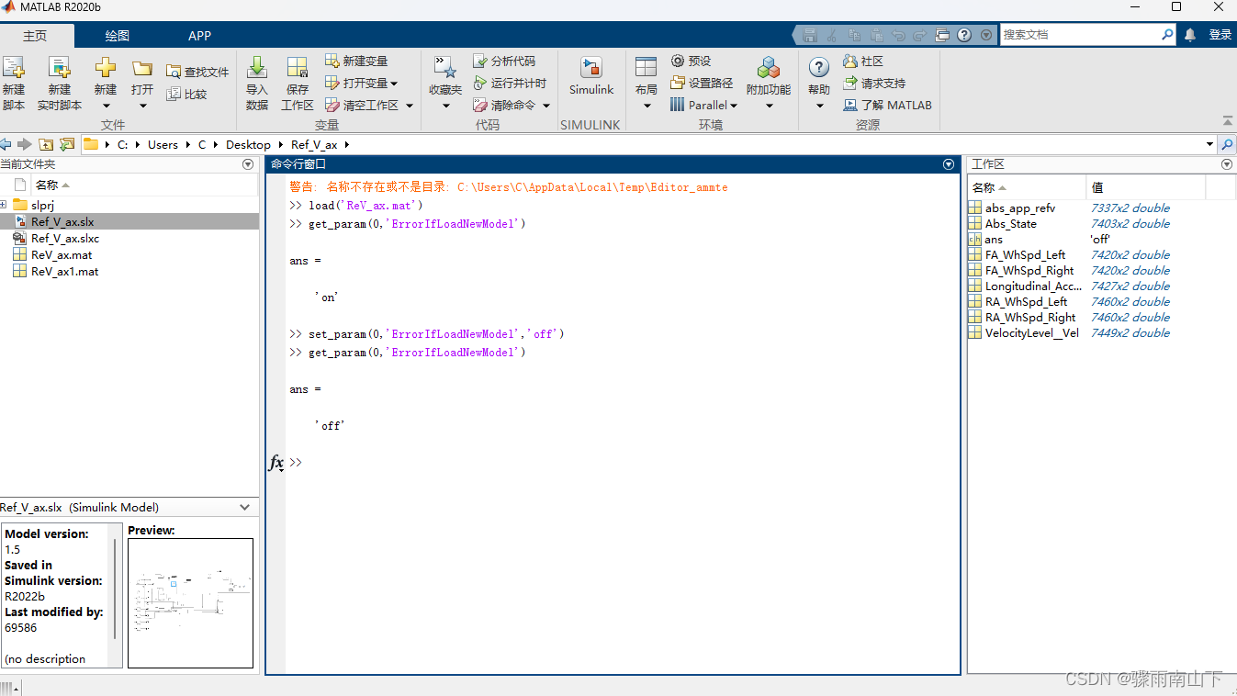Click Compare (比较) in the file group
1237x696 pixels.
point(187,94)
